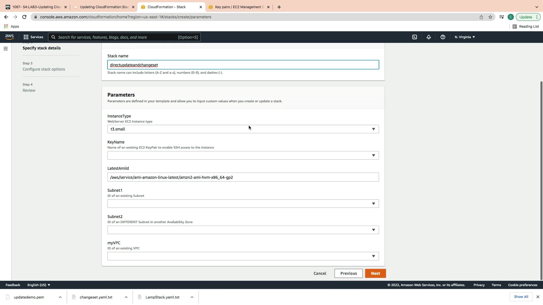Click the help question mark icon
This screenshot has width=543, height=305.
[x=443, y=37]
